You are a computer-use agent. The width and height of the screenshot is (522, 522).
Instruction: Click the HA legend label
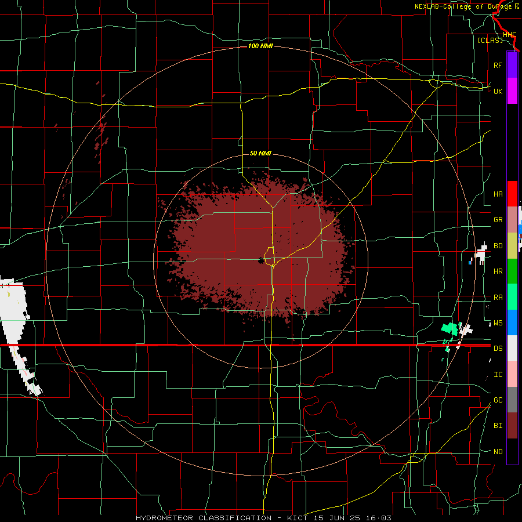pyautogui.click(x=498, y=194)
